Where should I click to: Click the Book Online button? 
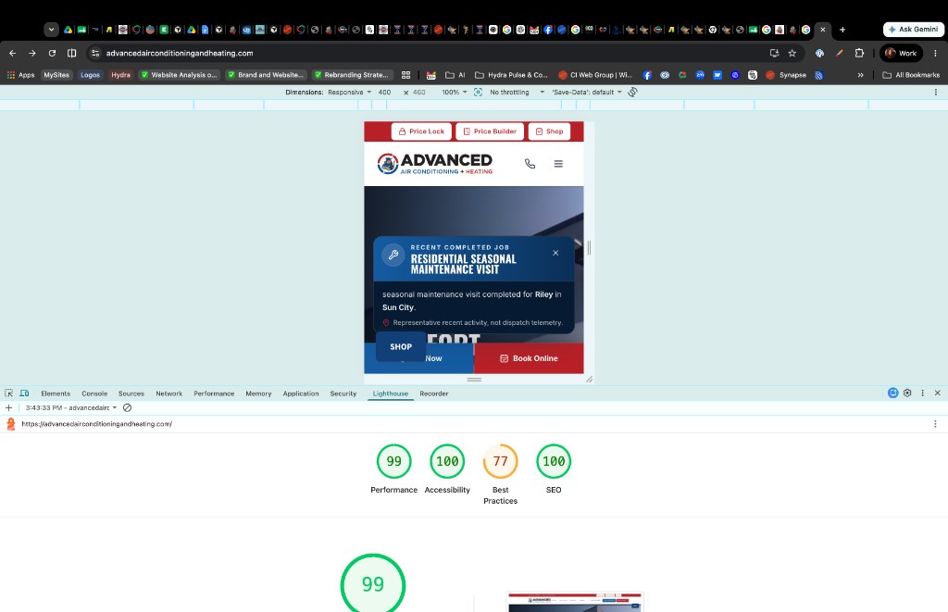click(529, 358)
